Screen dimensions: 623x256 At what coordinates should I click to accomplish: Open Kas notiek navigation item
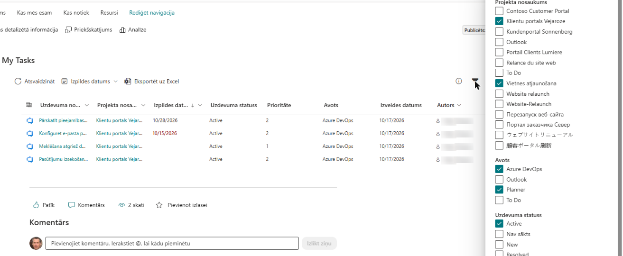click(x=76, y=13)
